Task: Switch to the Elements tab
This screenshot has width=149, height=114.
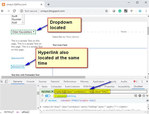Action: pos(18,81)
